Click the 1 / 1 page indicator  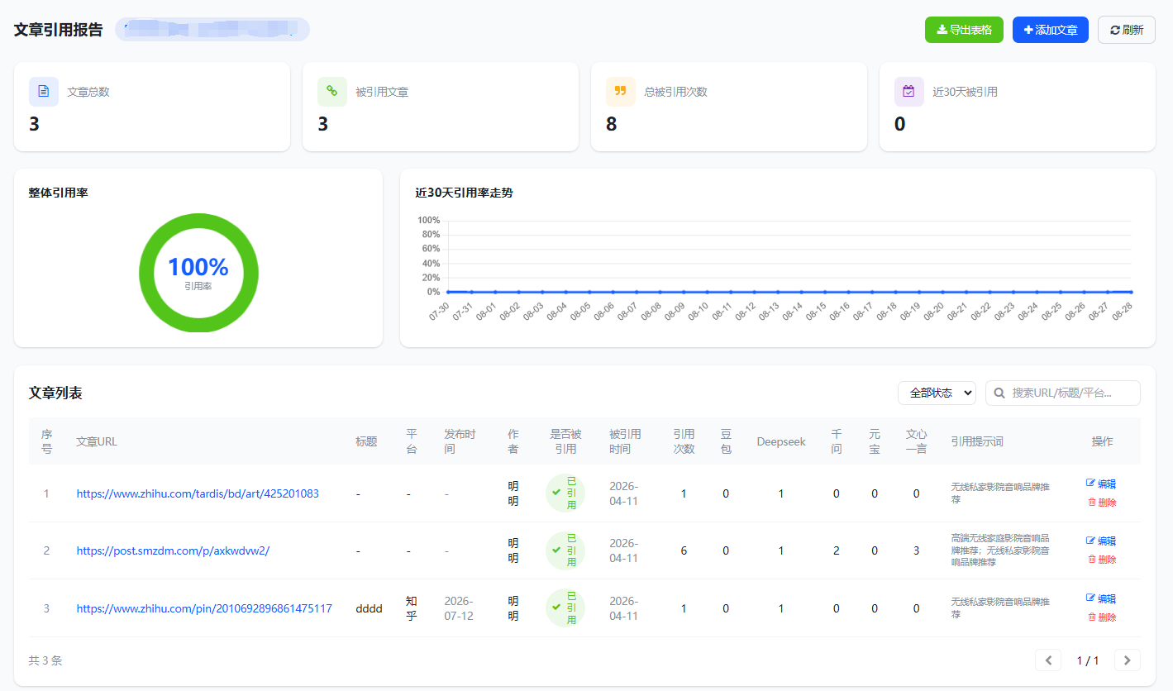coord(1088,660)
